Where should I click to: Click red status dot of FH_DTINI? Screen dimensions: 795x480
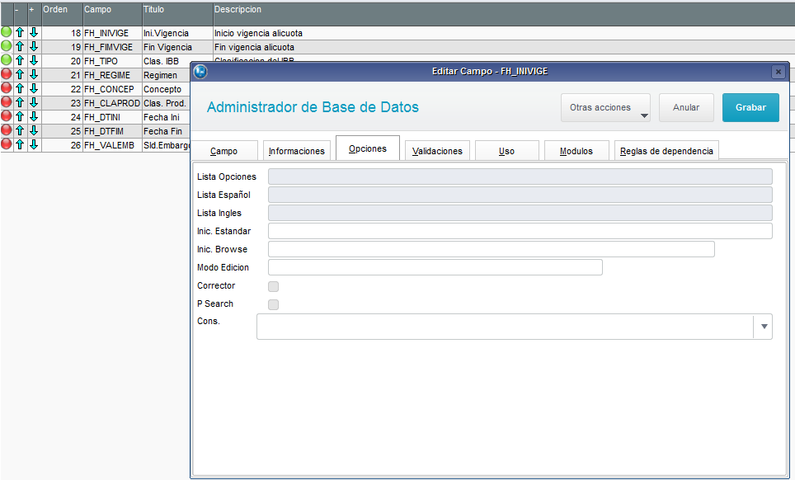tap(6, 116)
